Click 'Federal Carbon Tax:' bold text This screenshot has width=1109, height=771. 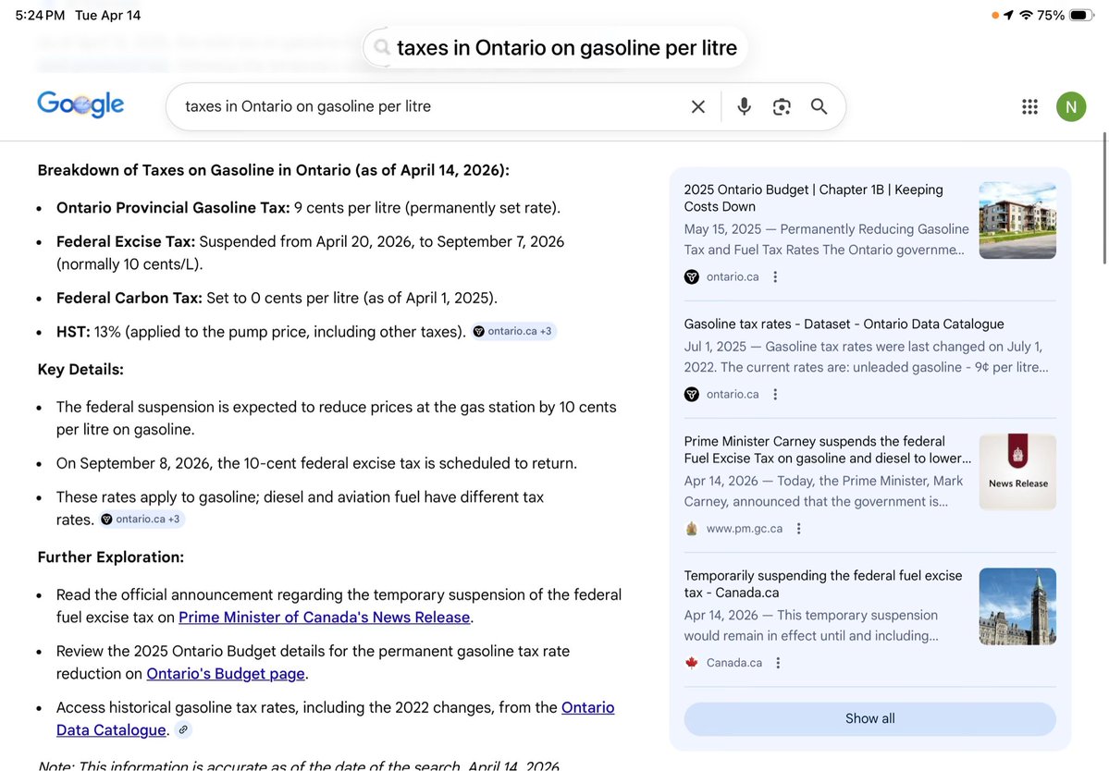[x=129, y=299]
